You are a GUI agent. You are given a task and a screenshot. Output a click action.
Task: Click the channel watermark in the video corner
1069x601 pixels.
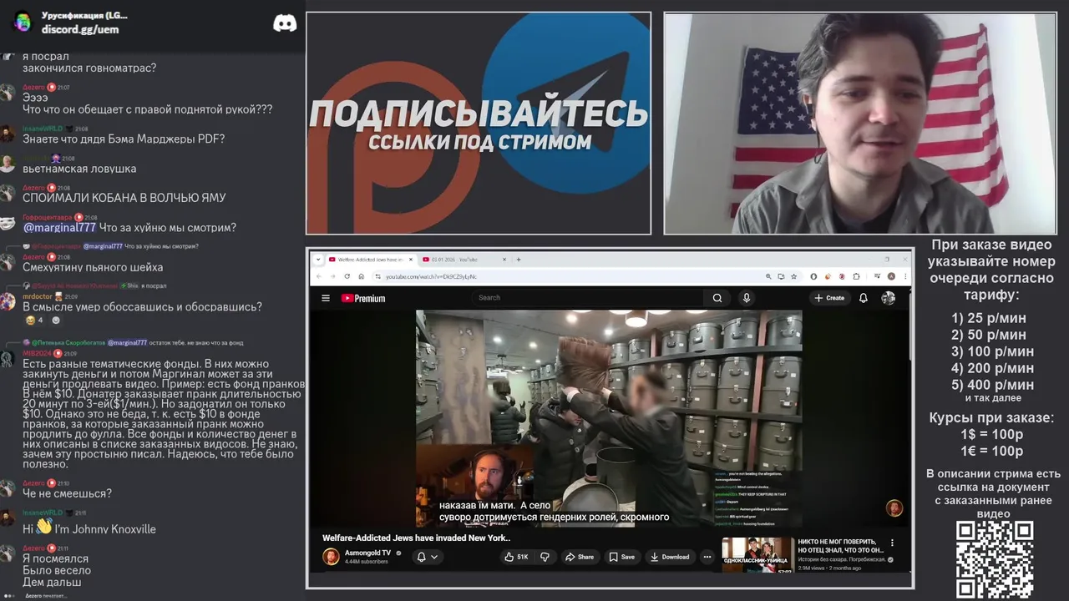point(894,508)
